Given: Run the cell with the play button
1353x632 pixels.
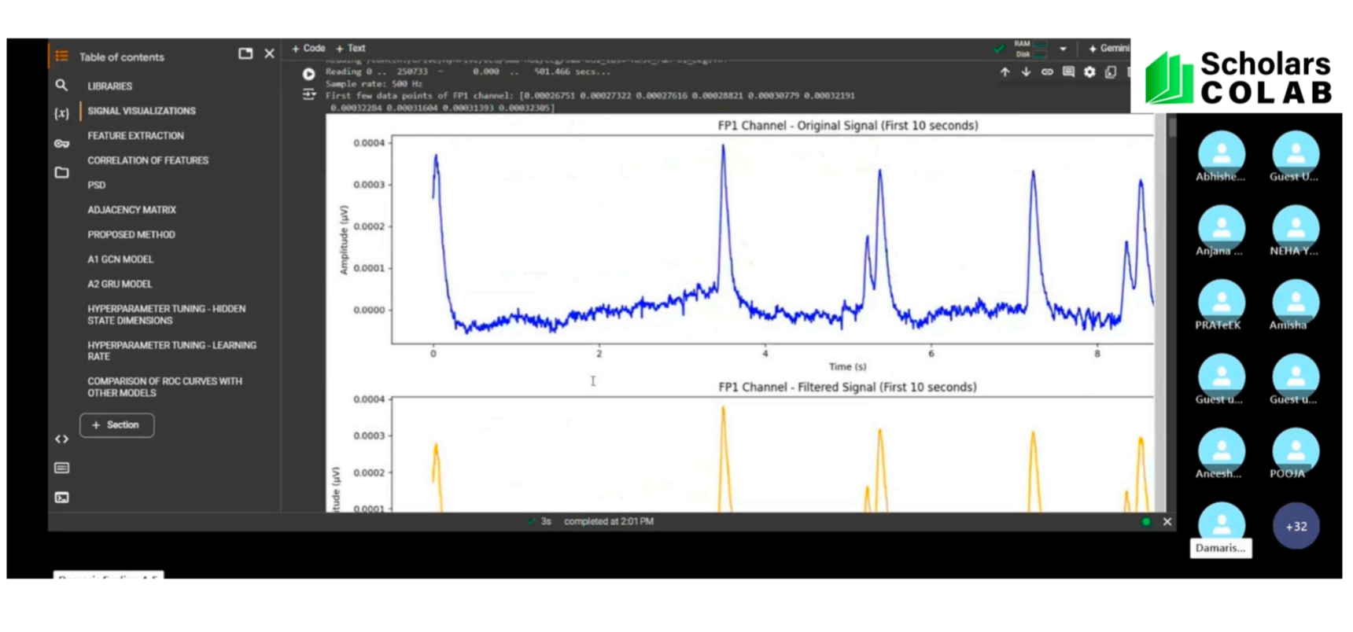Looking at the screenshot, I should tap(308, 74).
